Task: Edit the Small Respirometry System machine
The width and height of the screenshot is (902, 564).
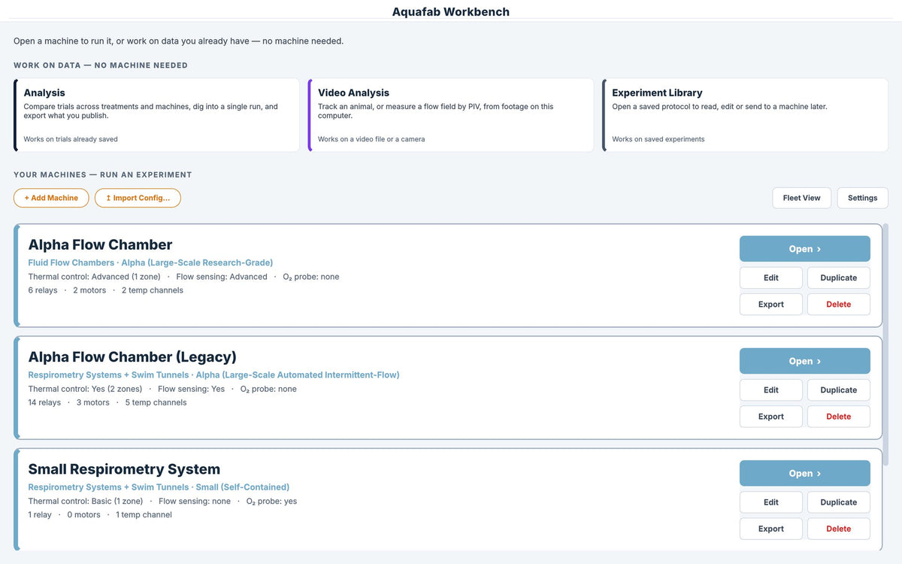Action: click(771, 502)
